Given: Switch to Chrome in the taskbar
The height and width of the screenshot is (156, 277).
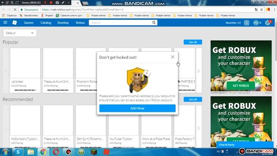Looking at the screenshot, I should coord(43,152).
